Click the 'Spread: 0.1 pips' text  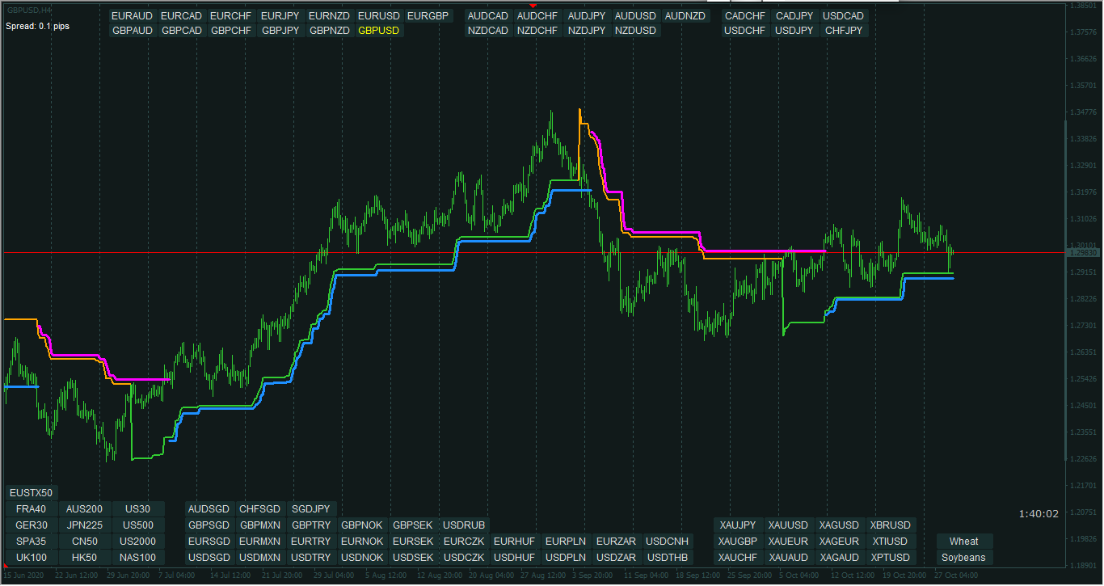pos(37,26)
